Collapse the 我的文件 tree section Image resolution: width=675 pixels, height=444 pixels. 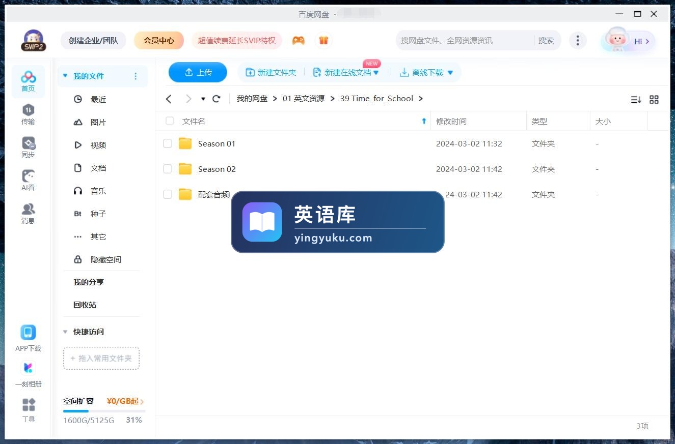[65, 76]
